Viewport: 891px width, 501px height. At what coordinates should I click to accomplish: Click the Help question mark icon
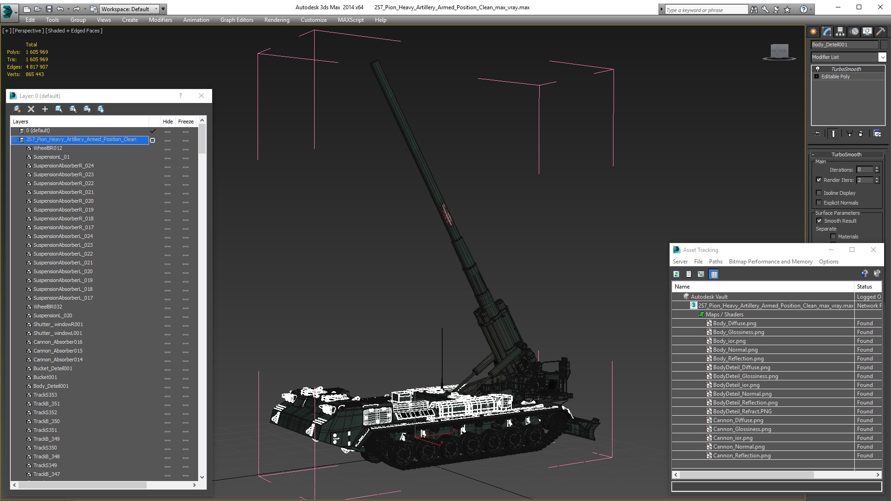coord(804,9)
